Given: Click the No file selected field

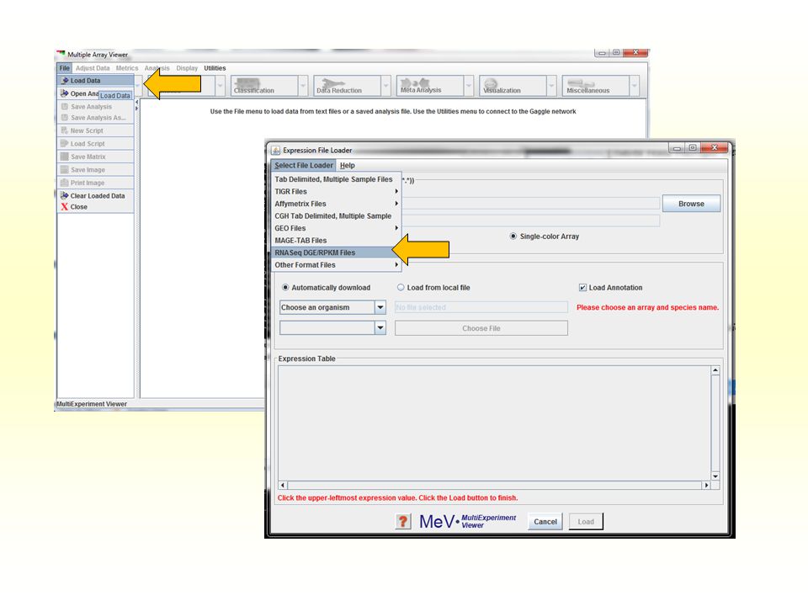Looking at the screenshot, I should point(481,307).
